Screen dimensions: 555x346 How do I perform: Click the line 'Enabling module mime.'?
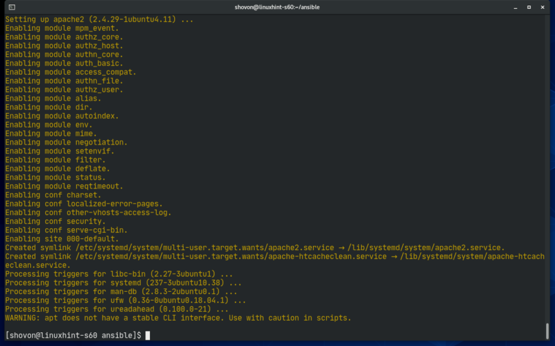51,134
